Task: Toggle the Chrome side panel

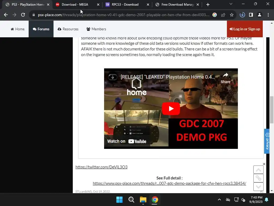Action: pyautogui.click(x=251, y=15)
